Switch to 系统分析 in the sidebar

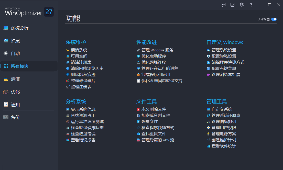pyautogui.click(x=18, y=28)
